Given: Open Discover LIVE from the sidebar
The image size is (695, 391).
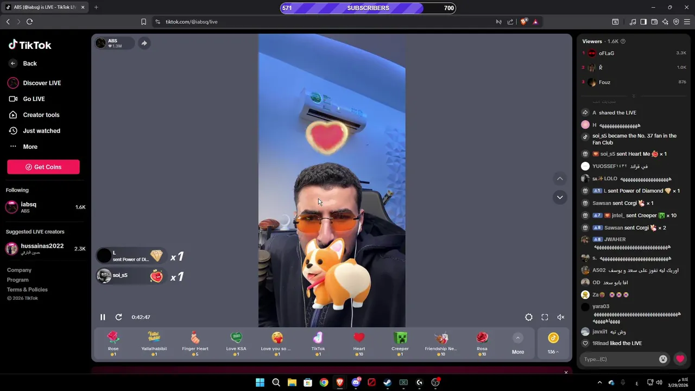Looking at the screenshot, I should [34, 83].
